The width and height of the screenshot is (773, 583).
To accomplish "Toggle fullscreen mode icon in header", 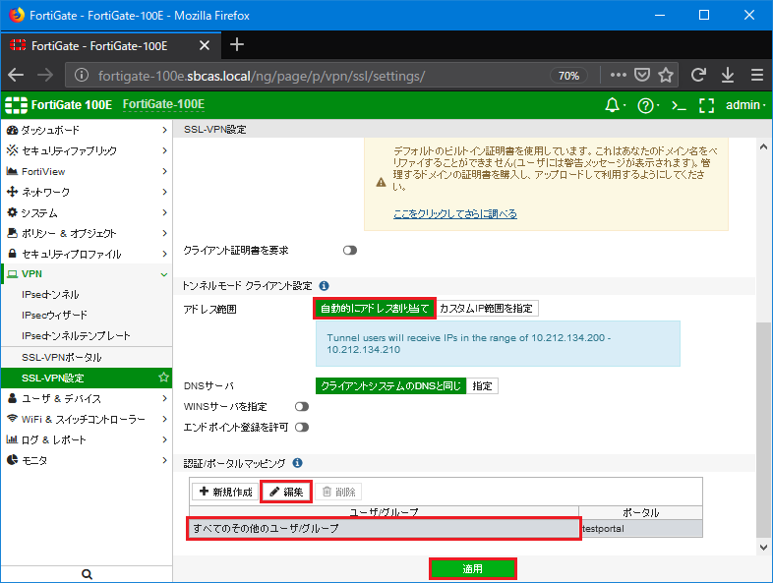I will [x=706, y=105].
